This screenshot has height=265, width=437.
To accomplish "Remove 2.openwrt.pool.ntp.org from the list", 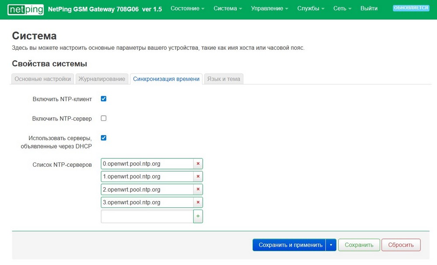I will click(198, 190).
